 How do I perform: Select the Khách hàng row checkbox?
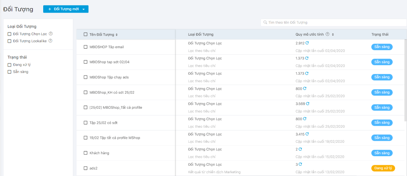coord(85,153)
